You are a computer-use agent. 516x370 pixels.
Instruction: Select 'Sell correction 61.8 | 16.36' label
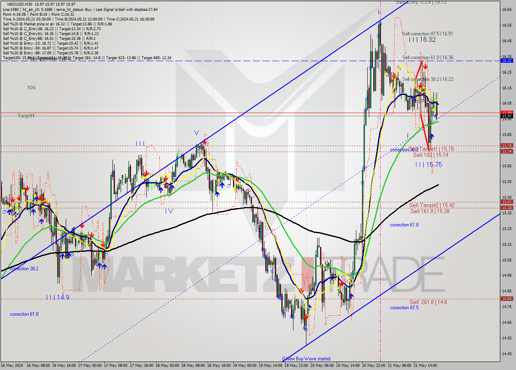427,58
